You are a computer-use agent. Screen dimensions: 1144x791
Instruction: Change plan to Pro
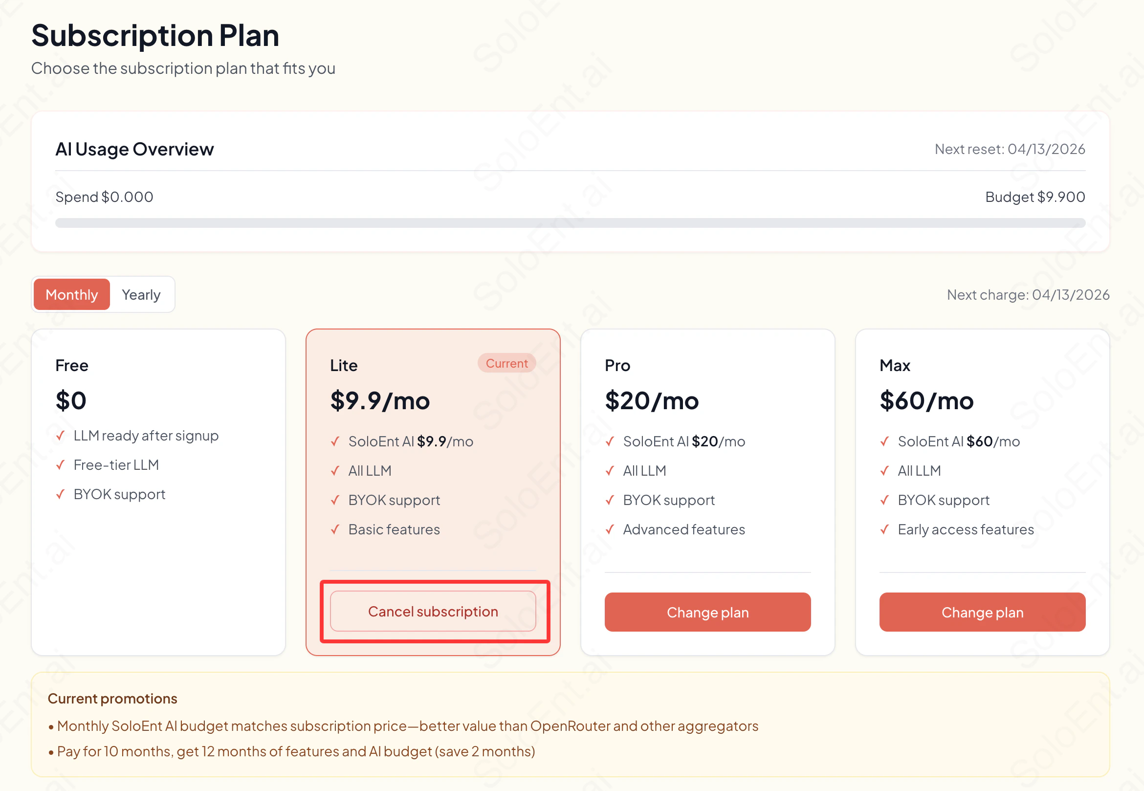[x=707, y=612]
